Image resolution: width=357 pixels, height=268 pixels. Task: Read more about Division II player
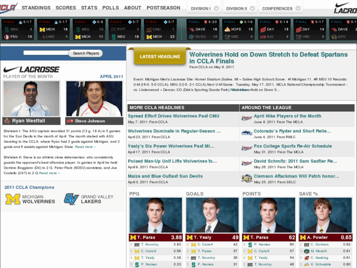point(50,173)
